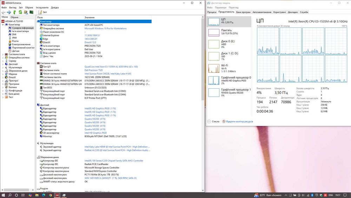The height and width of the screenshot is (198, 351).
Task: Open the Інструменти menu in AIDA64
Action: click(x=42, y=7)
